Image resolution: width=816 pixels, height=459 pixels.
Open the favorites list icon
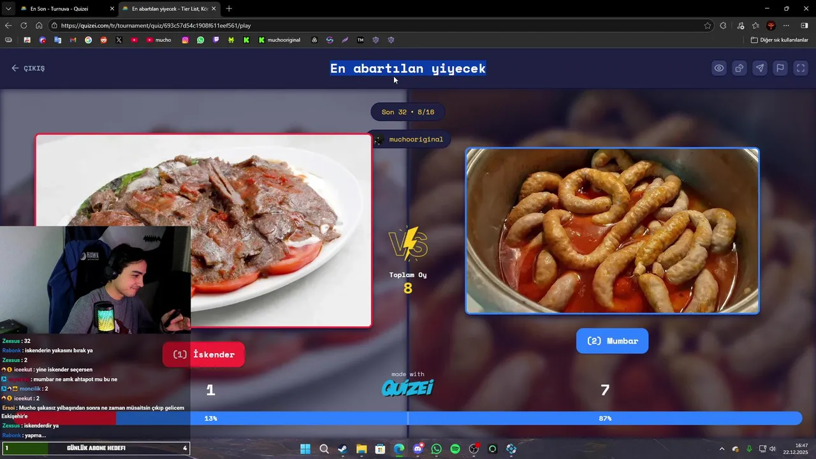pos(755,25)
